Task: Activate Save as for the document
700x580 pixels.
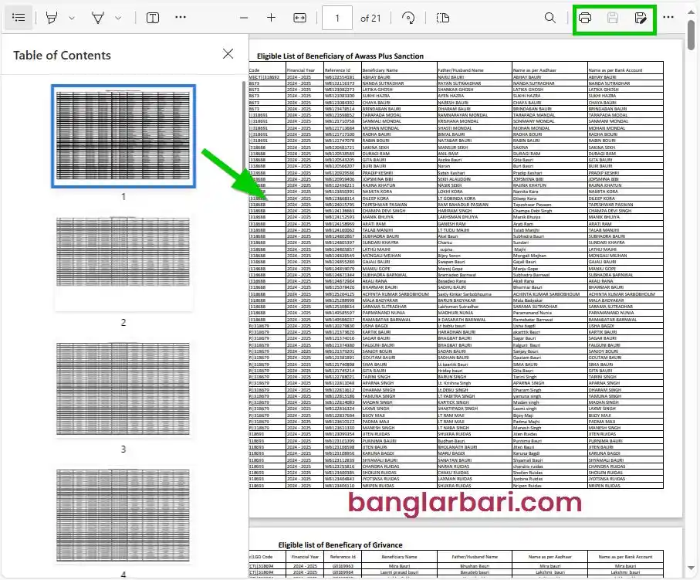Action: (x=641, y=17)
